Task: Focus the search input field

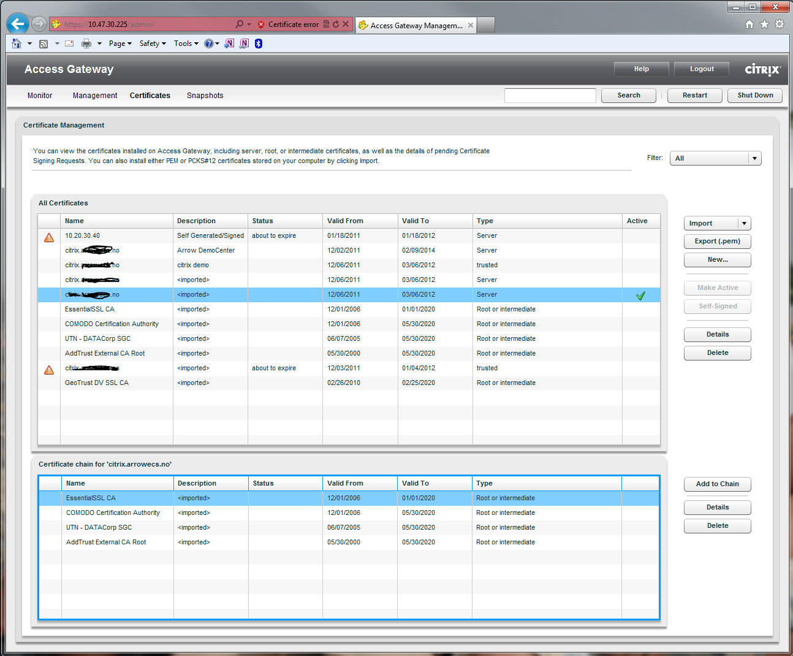Action: pos(550,96)
